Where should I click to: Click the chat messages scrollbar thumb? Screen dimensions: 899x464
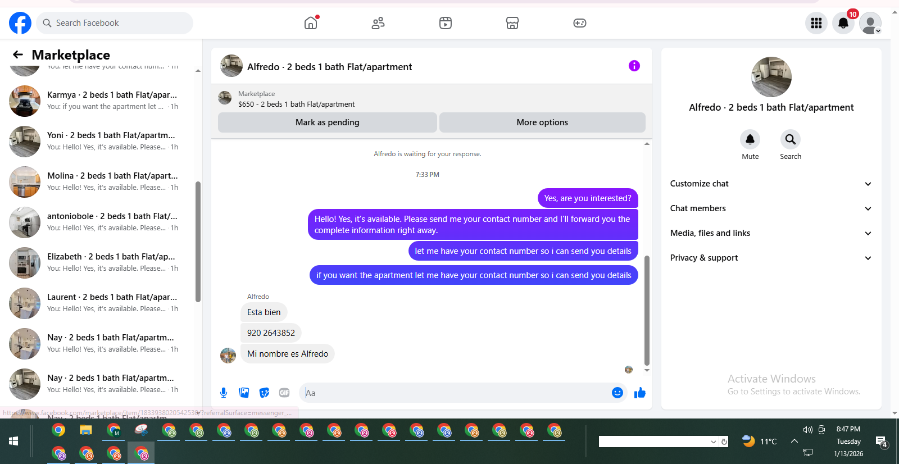tap(647, 310)
